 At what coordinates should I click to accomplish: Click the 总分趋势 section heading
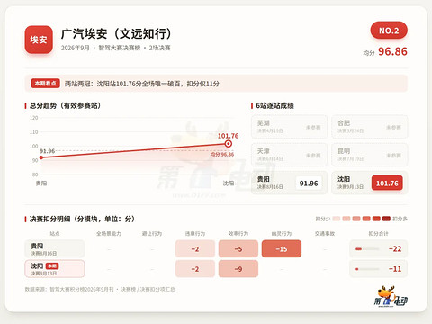[x=65, y=105]
